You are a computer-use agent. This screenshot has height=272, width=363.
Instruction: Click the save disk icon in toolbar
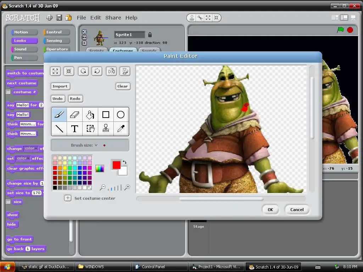point(59,18)
